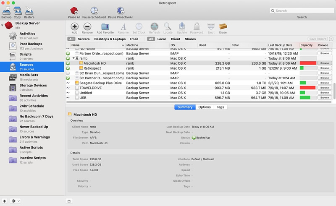Viewport: 336px width, 206px height.
Task: Click the Remove source minus icon
Action: pyautogui.click(x=87, y=26)
